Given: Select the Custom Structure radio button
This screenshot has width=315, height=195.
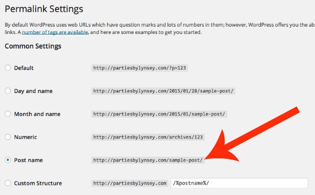Looking at the screenshot, I should click(x=8, y=183).
